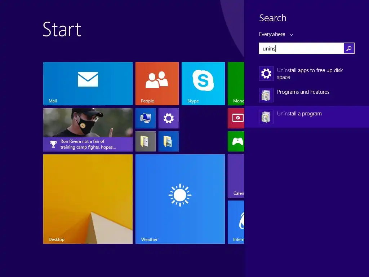Open the Weather tile
The image size is (369, 277).
point(180,199)
